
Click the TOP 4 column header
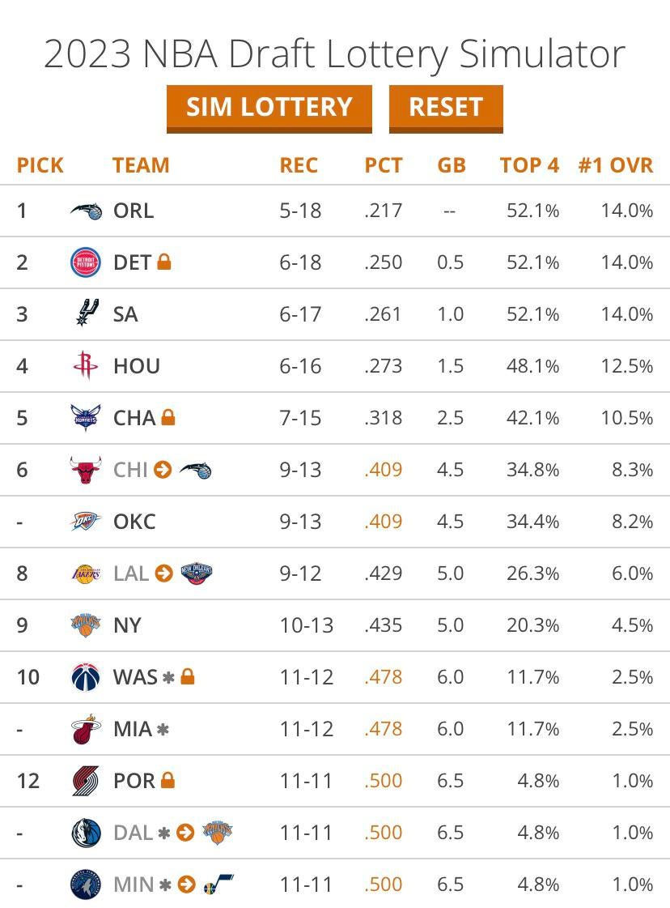click(529, 165)
